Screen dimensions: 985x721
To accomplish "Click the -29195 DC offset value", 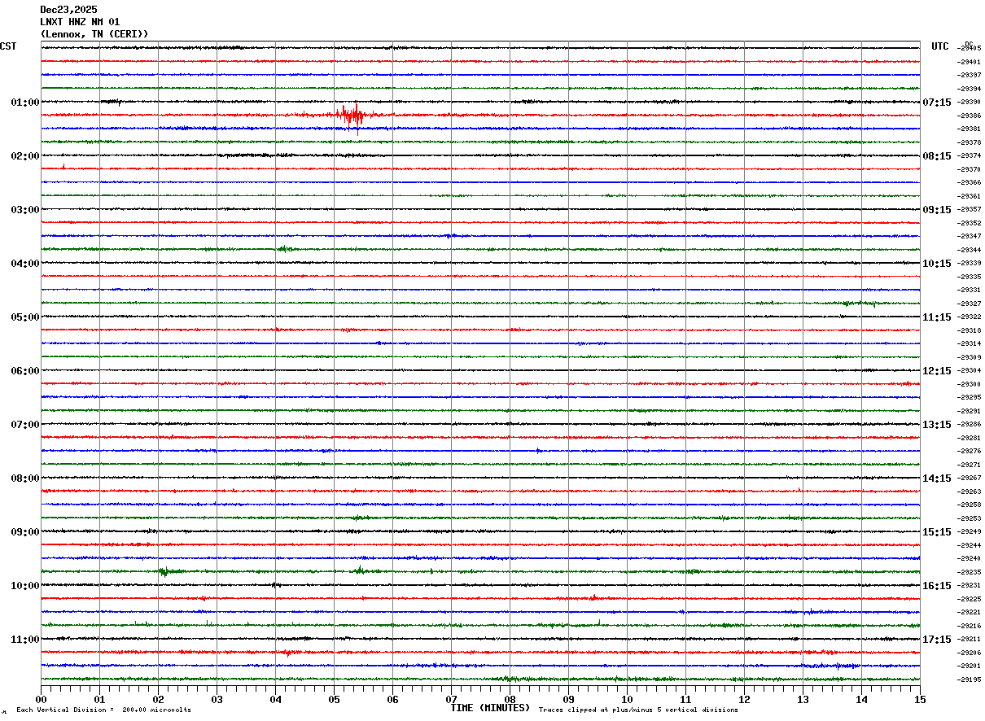I will tap(970, 679).
